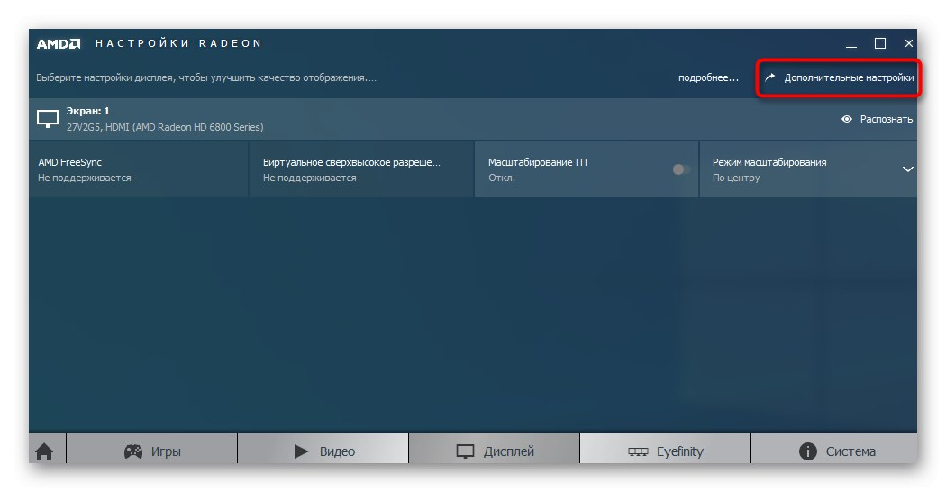Toggle Масштабирование ГП switch

681,169
